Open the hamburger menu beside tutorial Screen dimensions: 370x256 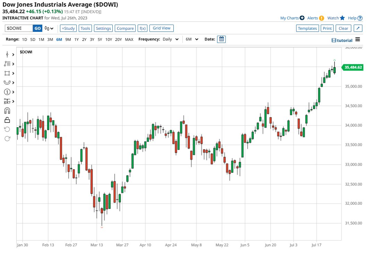click(358, 39)
